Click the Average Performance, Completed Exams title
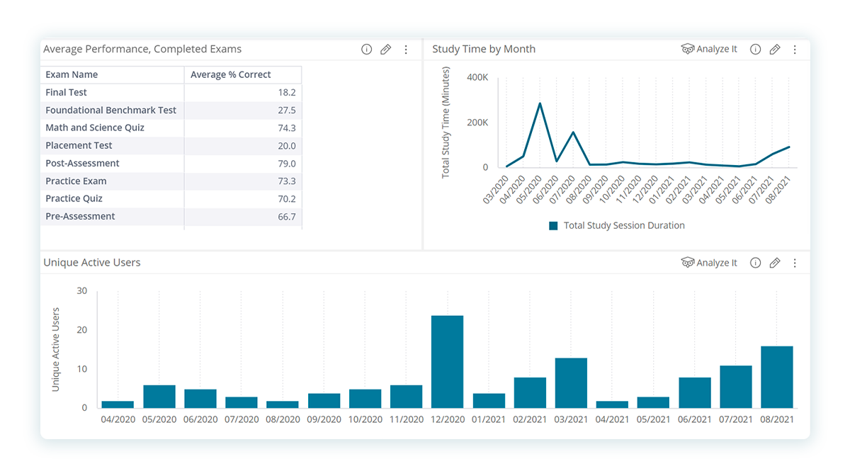The height and width of the screenshot is (476, 850). [142, 50]
